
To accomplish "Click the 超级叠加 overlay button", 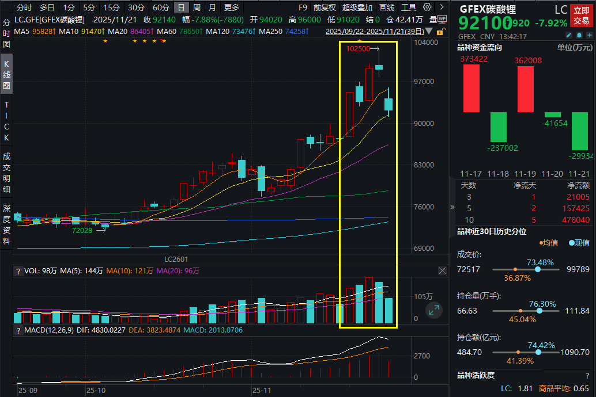I will (357, 7).
